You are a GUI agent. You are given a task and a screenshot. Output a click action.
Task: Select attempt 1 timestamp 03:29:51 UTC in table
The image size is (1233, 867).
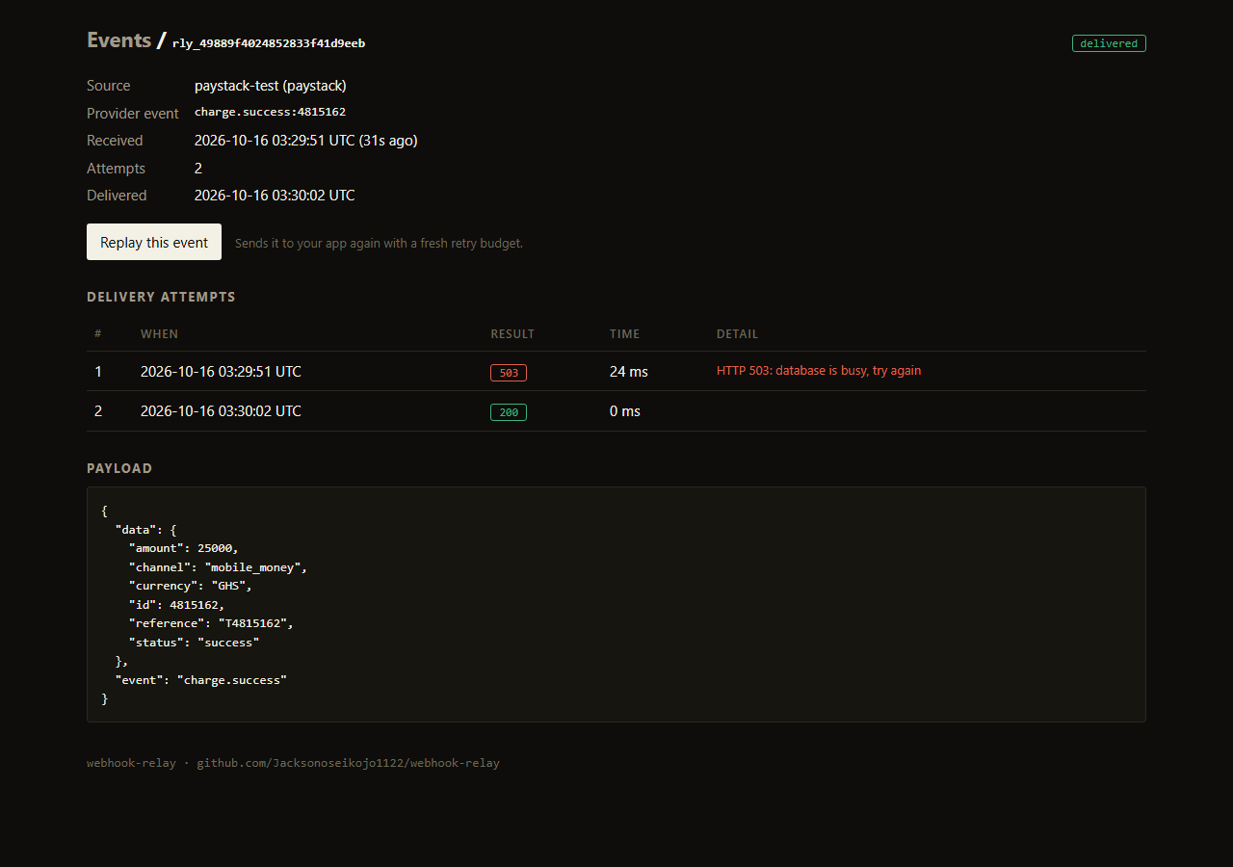[x=221, y=372]
